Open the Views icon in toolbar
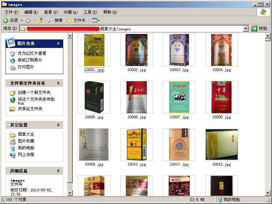The image size is (272, 204). tap(95, 21)
